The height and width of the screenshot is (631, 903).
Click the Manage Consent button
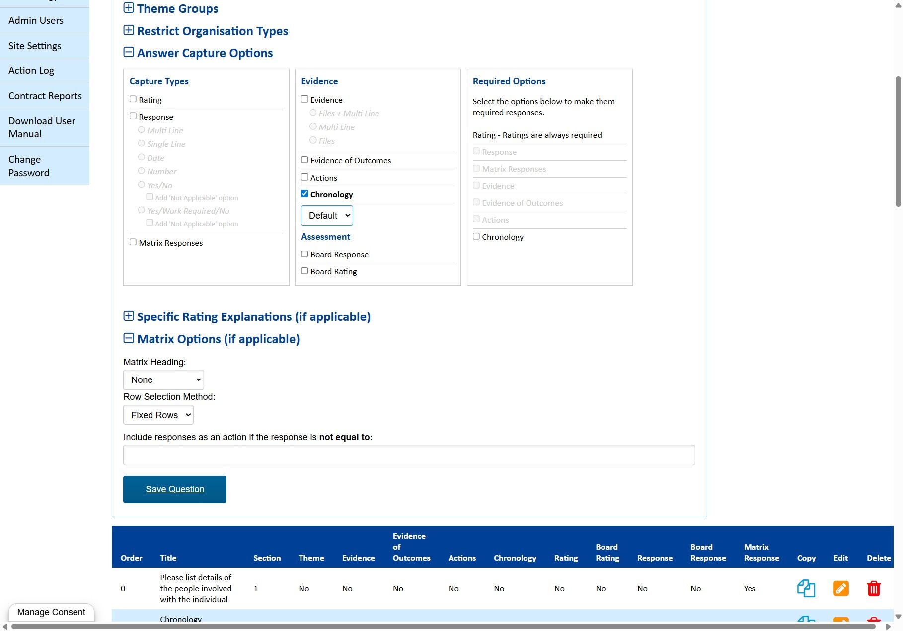[x=51, y=612]
